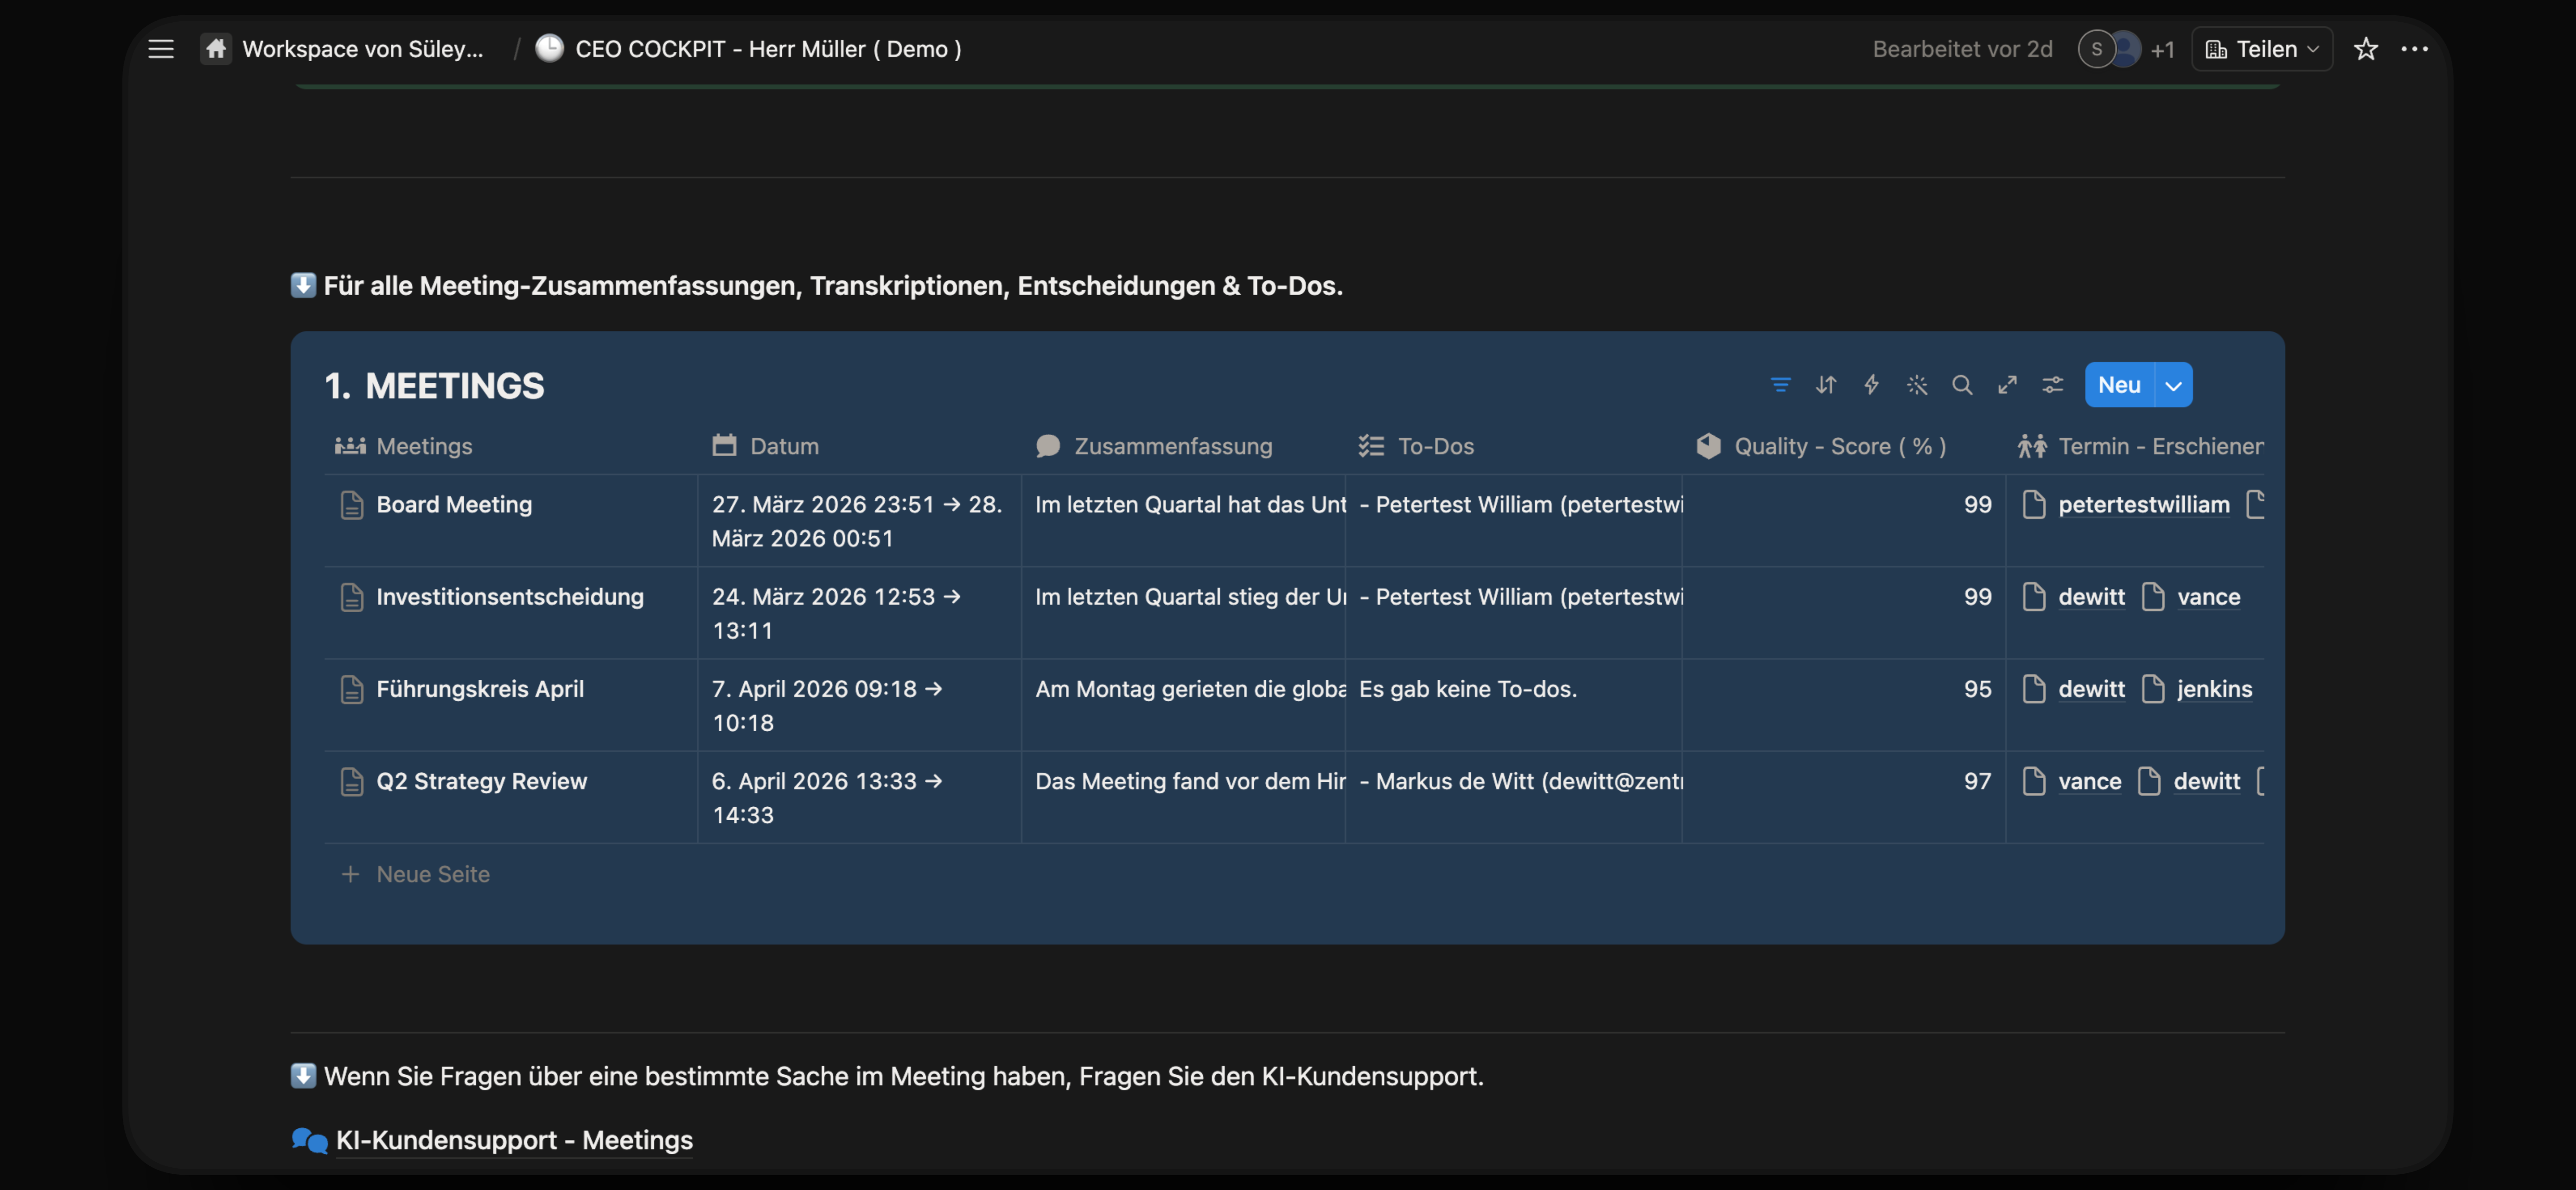This screenshot has width=2576, height=1190.
Task: Click the S user avatar
Action: click(2096, 49)
